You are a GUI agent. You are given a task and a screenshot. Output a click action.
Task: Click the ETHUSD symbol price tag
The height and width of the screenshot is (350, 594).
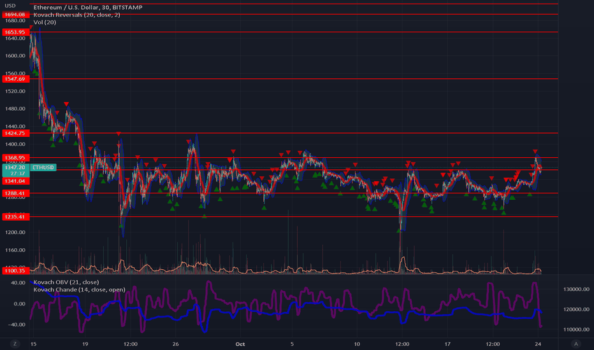pos(43,167)
